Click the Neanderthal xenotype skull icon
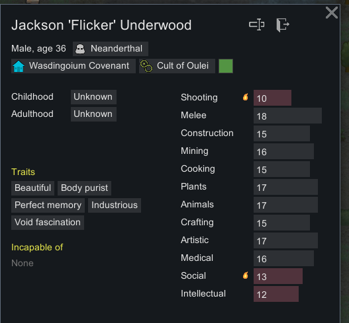Screen dimensions: 349x323 80,49
